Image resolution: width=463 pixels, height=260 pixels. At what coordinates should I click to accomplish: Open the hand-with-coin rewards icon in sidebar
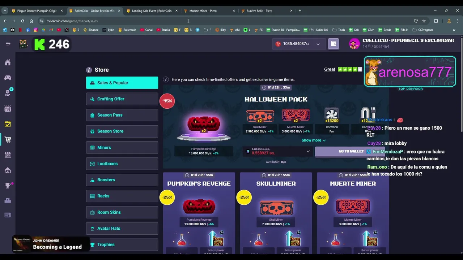8,93
